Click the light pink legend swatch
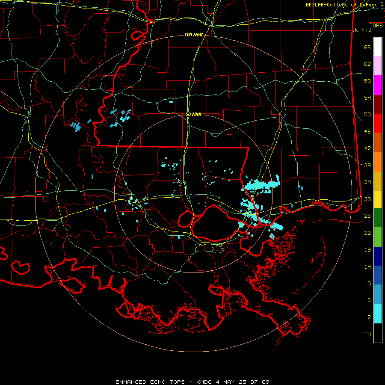385x385 pixels. point(378,66)
